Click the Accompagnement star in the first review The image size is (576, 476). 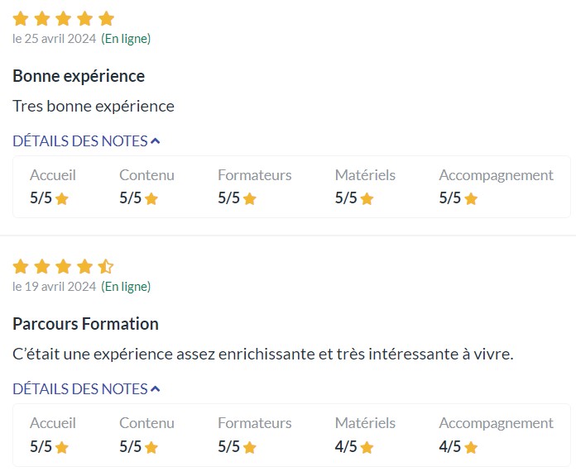[471, 199]
